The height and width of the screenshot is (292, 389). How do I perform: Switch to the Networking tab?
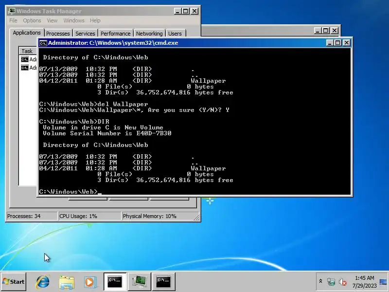(x=149, y=33)
